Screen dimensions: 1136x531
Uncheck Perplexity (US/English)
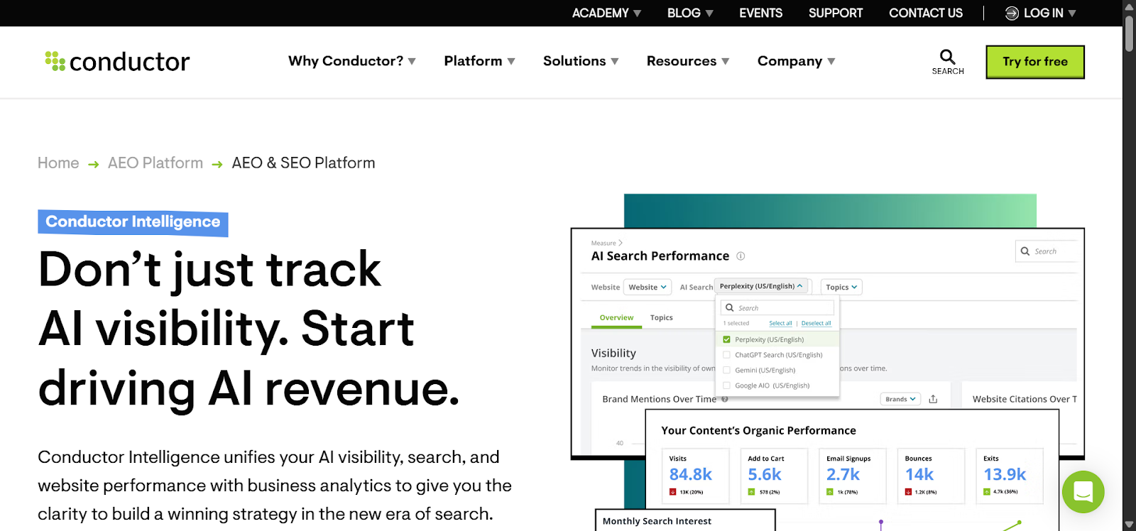click(726, 339)
